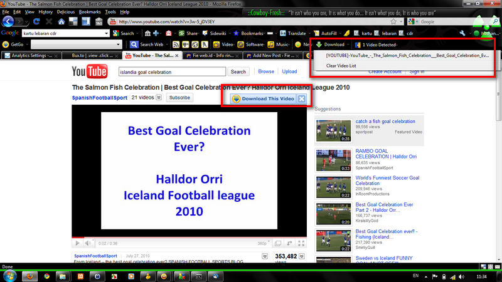Viewport: 502px width, 282px height.
Task: Open Sidewiki from the Google toolbar
Action: [214, 33]
